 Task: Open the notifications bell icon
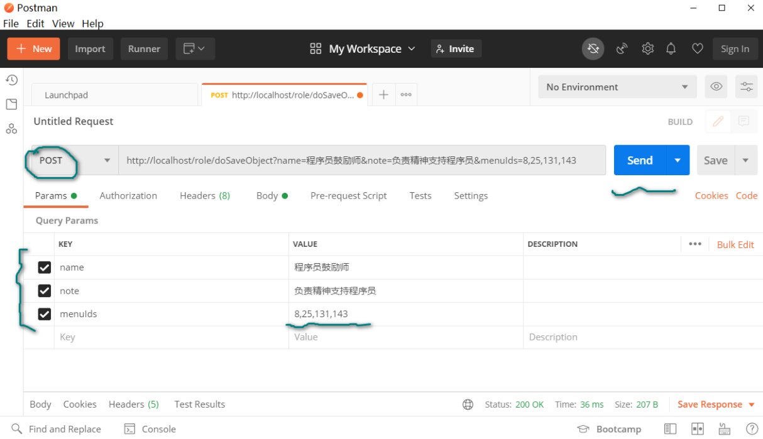tap(671, 48)
